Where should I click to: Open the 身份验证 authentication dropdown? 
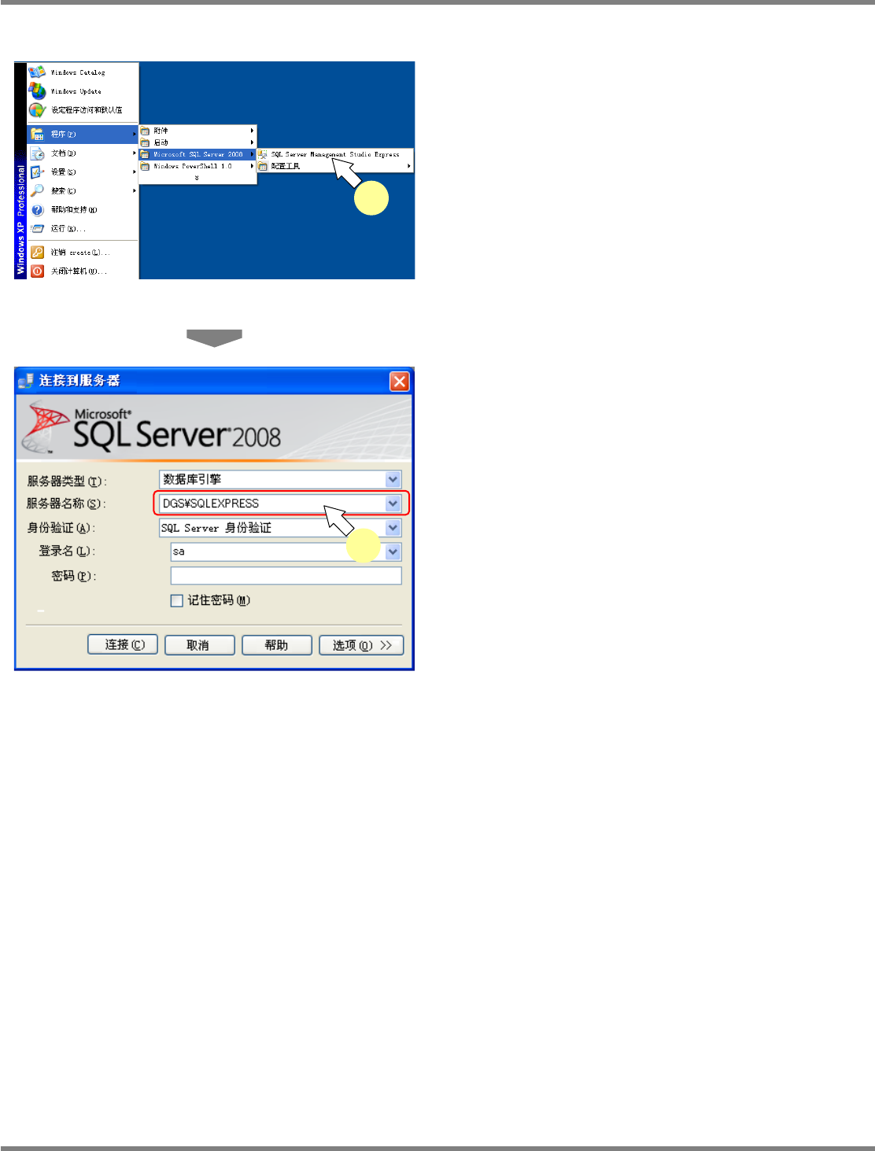pyautogui.click(x=393, y=528)
